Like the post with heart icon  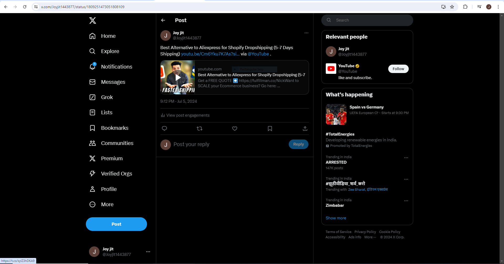pos(235,128)
